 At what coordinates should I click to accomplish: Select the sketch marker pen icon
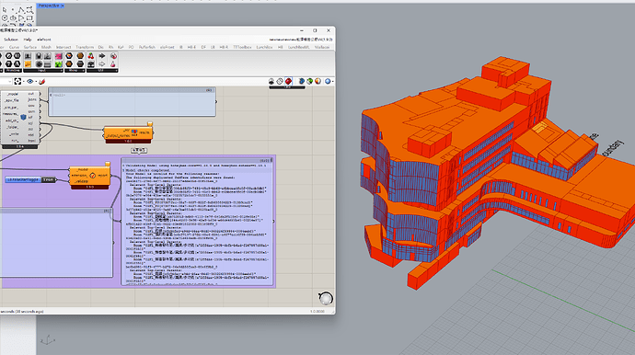[x=41, y=81]
